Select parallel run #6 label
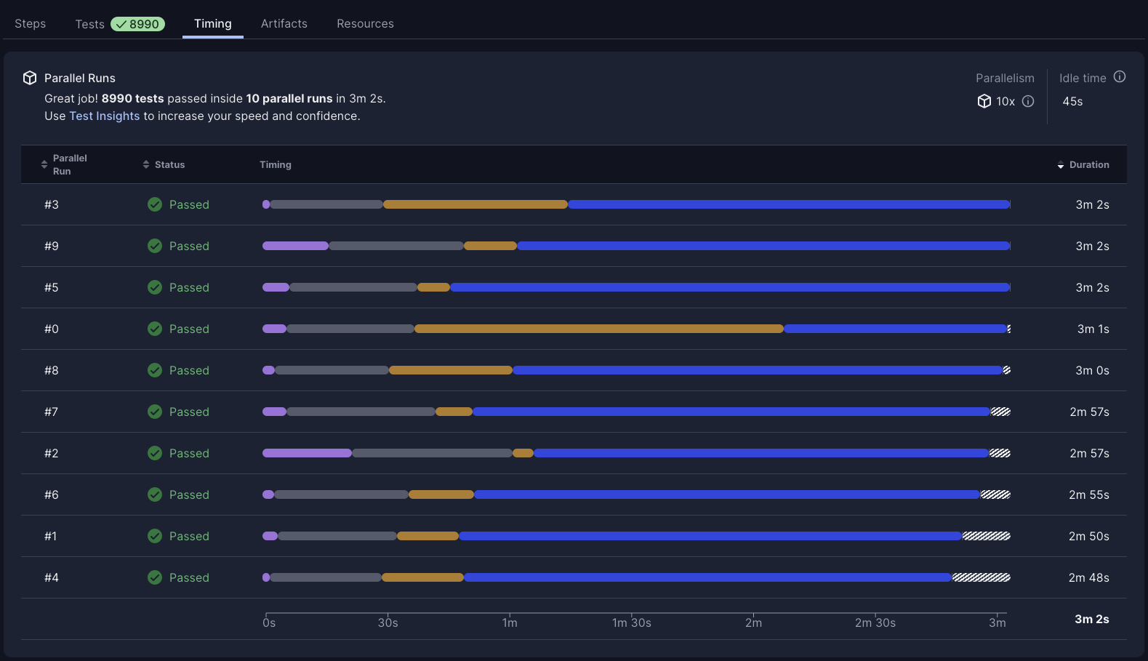1148x661 pixels. point(52,494)
